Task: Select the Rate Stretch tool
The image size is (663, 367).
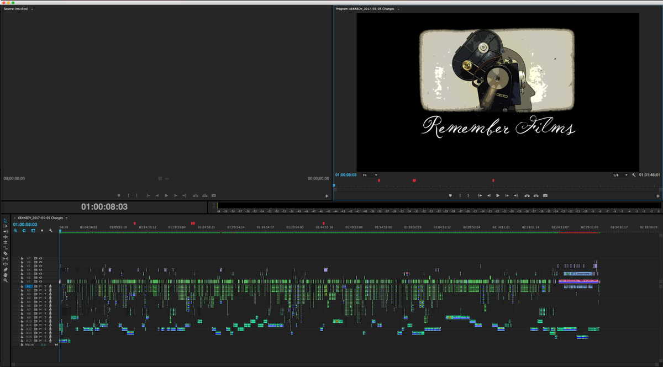Action: tap(6, 247)
